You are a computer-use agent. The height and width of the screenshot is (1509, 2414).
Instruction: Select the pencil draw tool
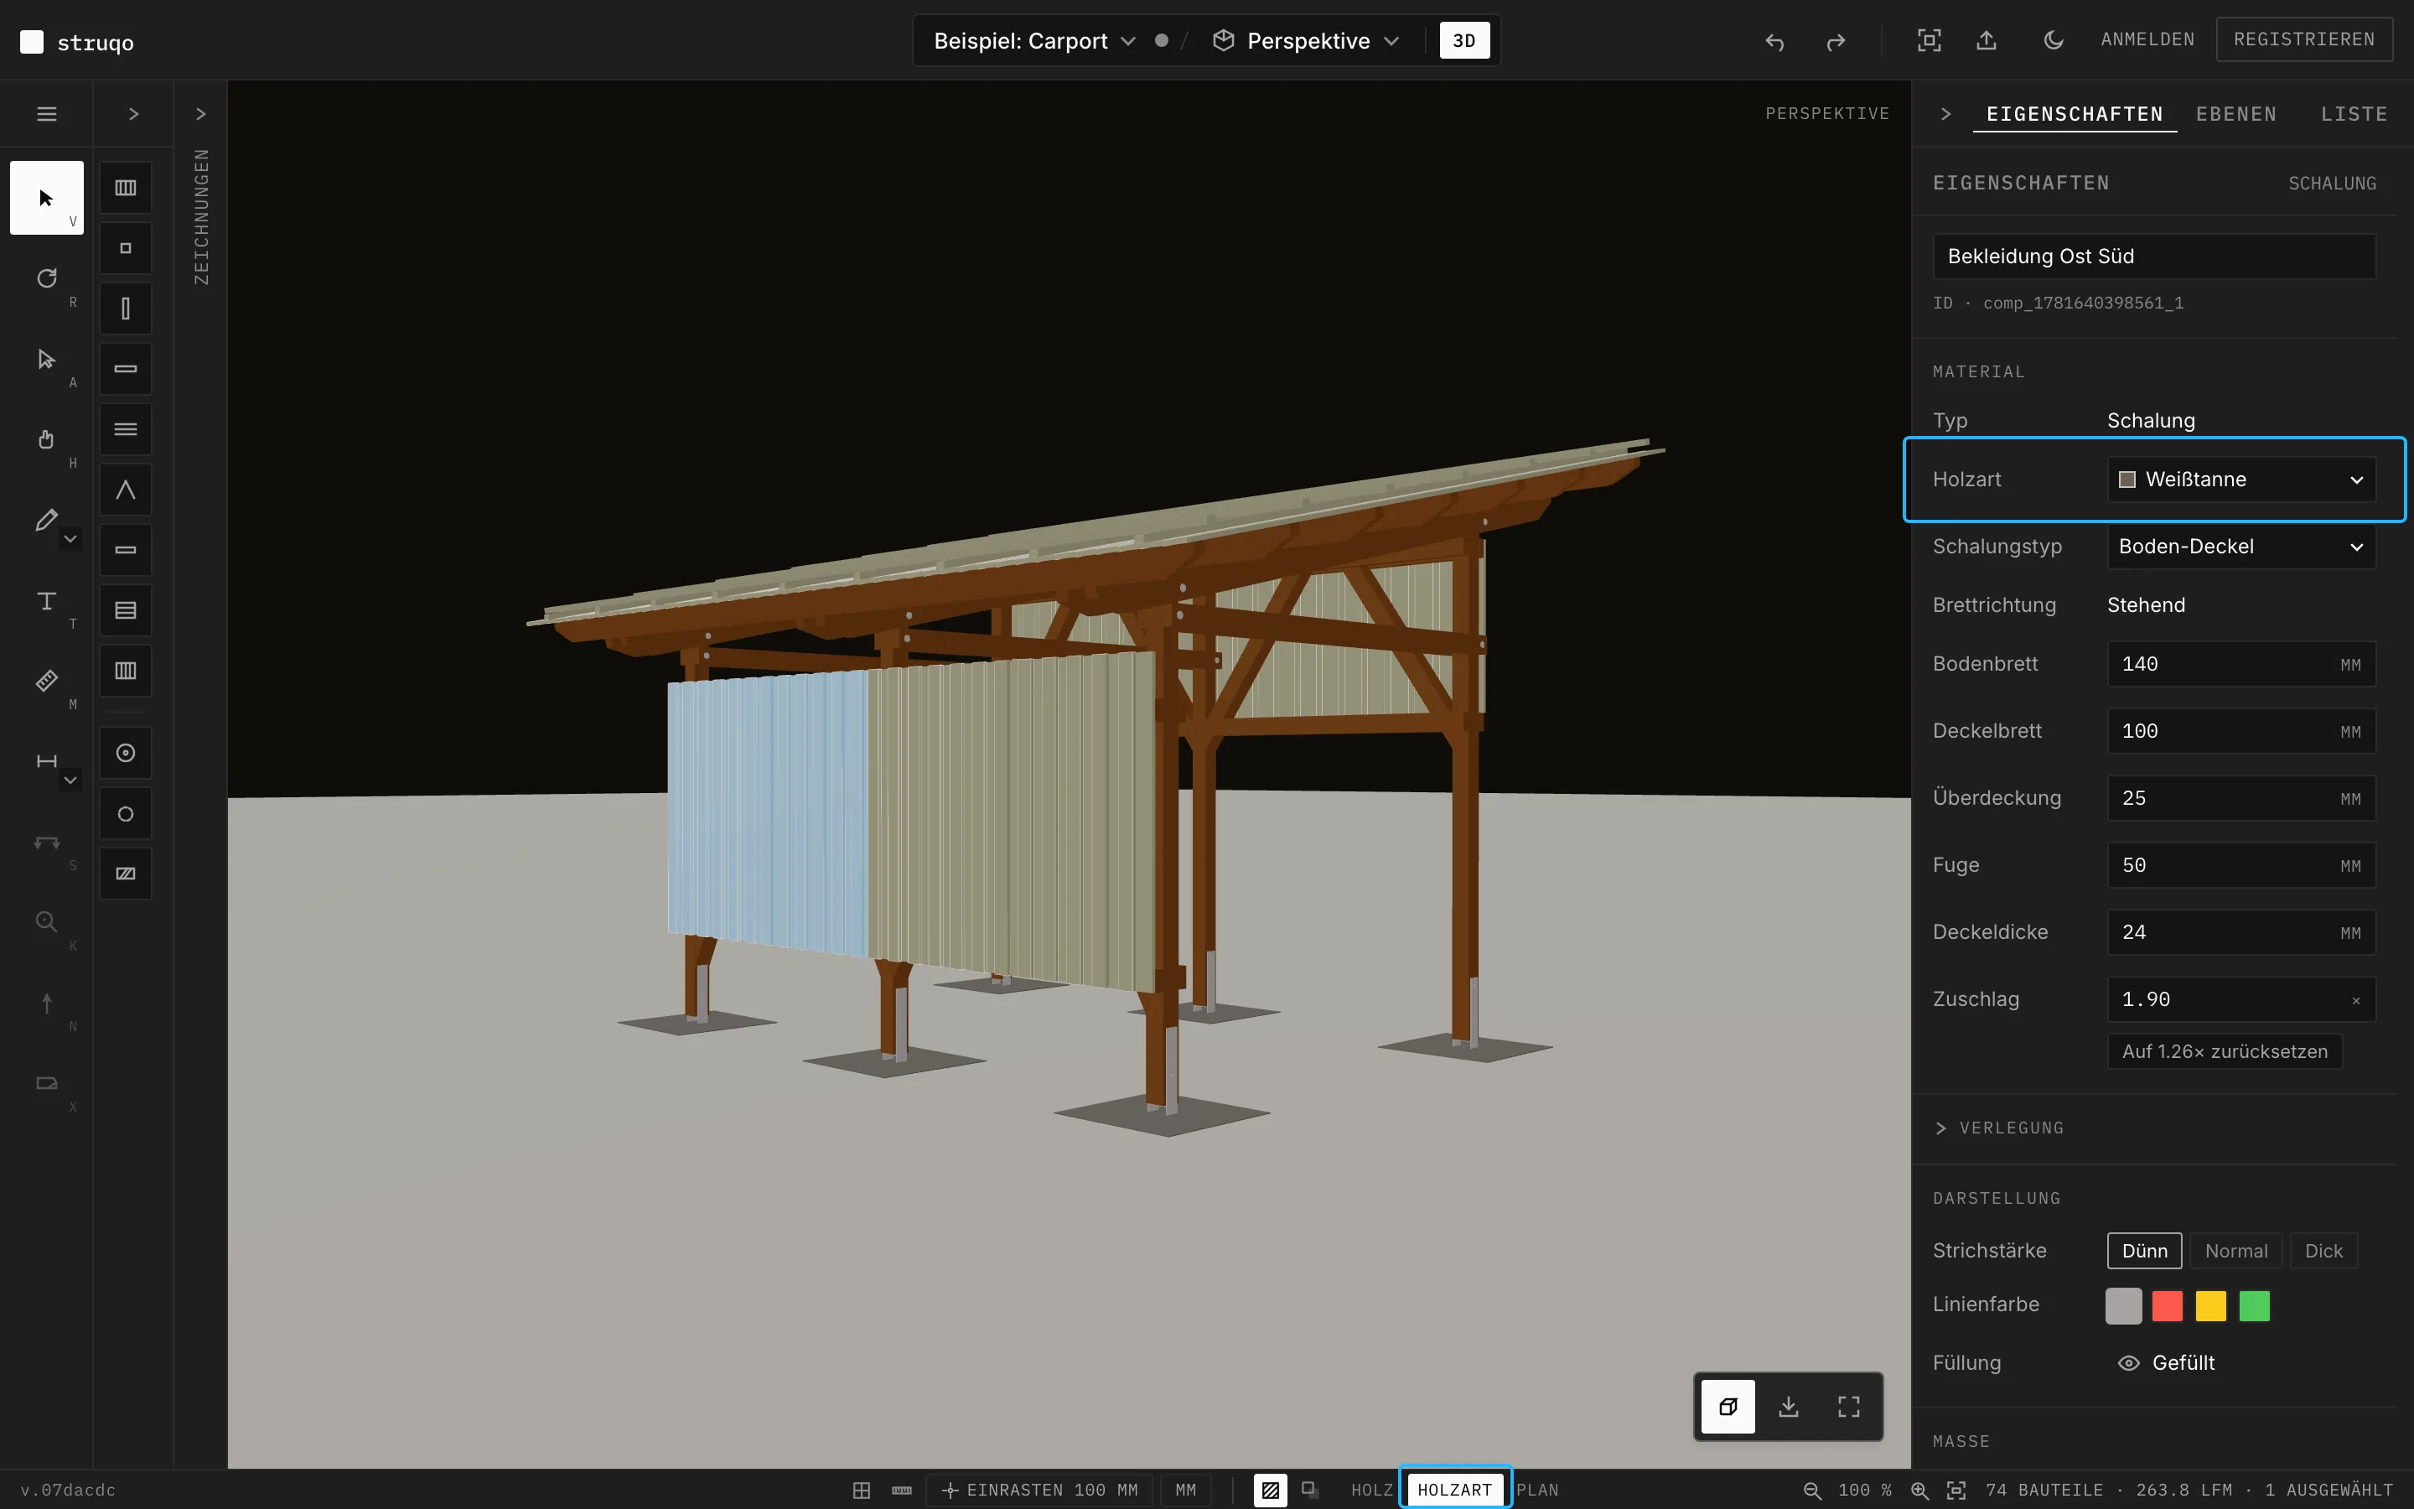45,520
